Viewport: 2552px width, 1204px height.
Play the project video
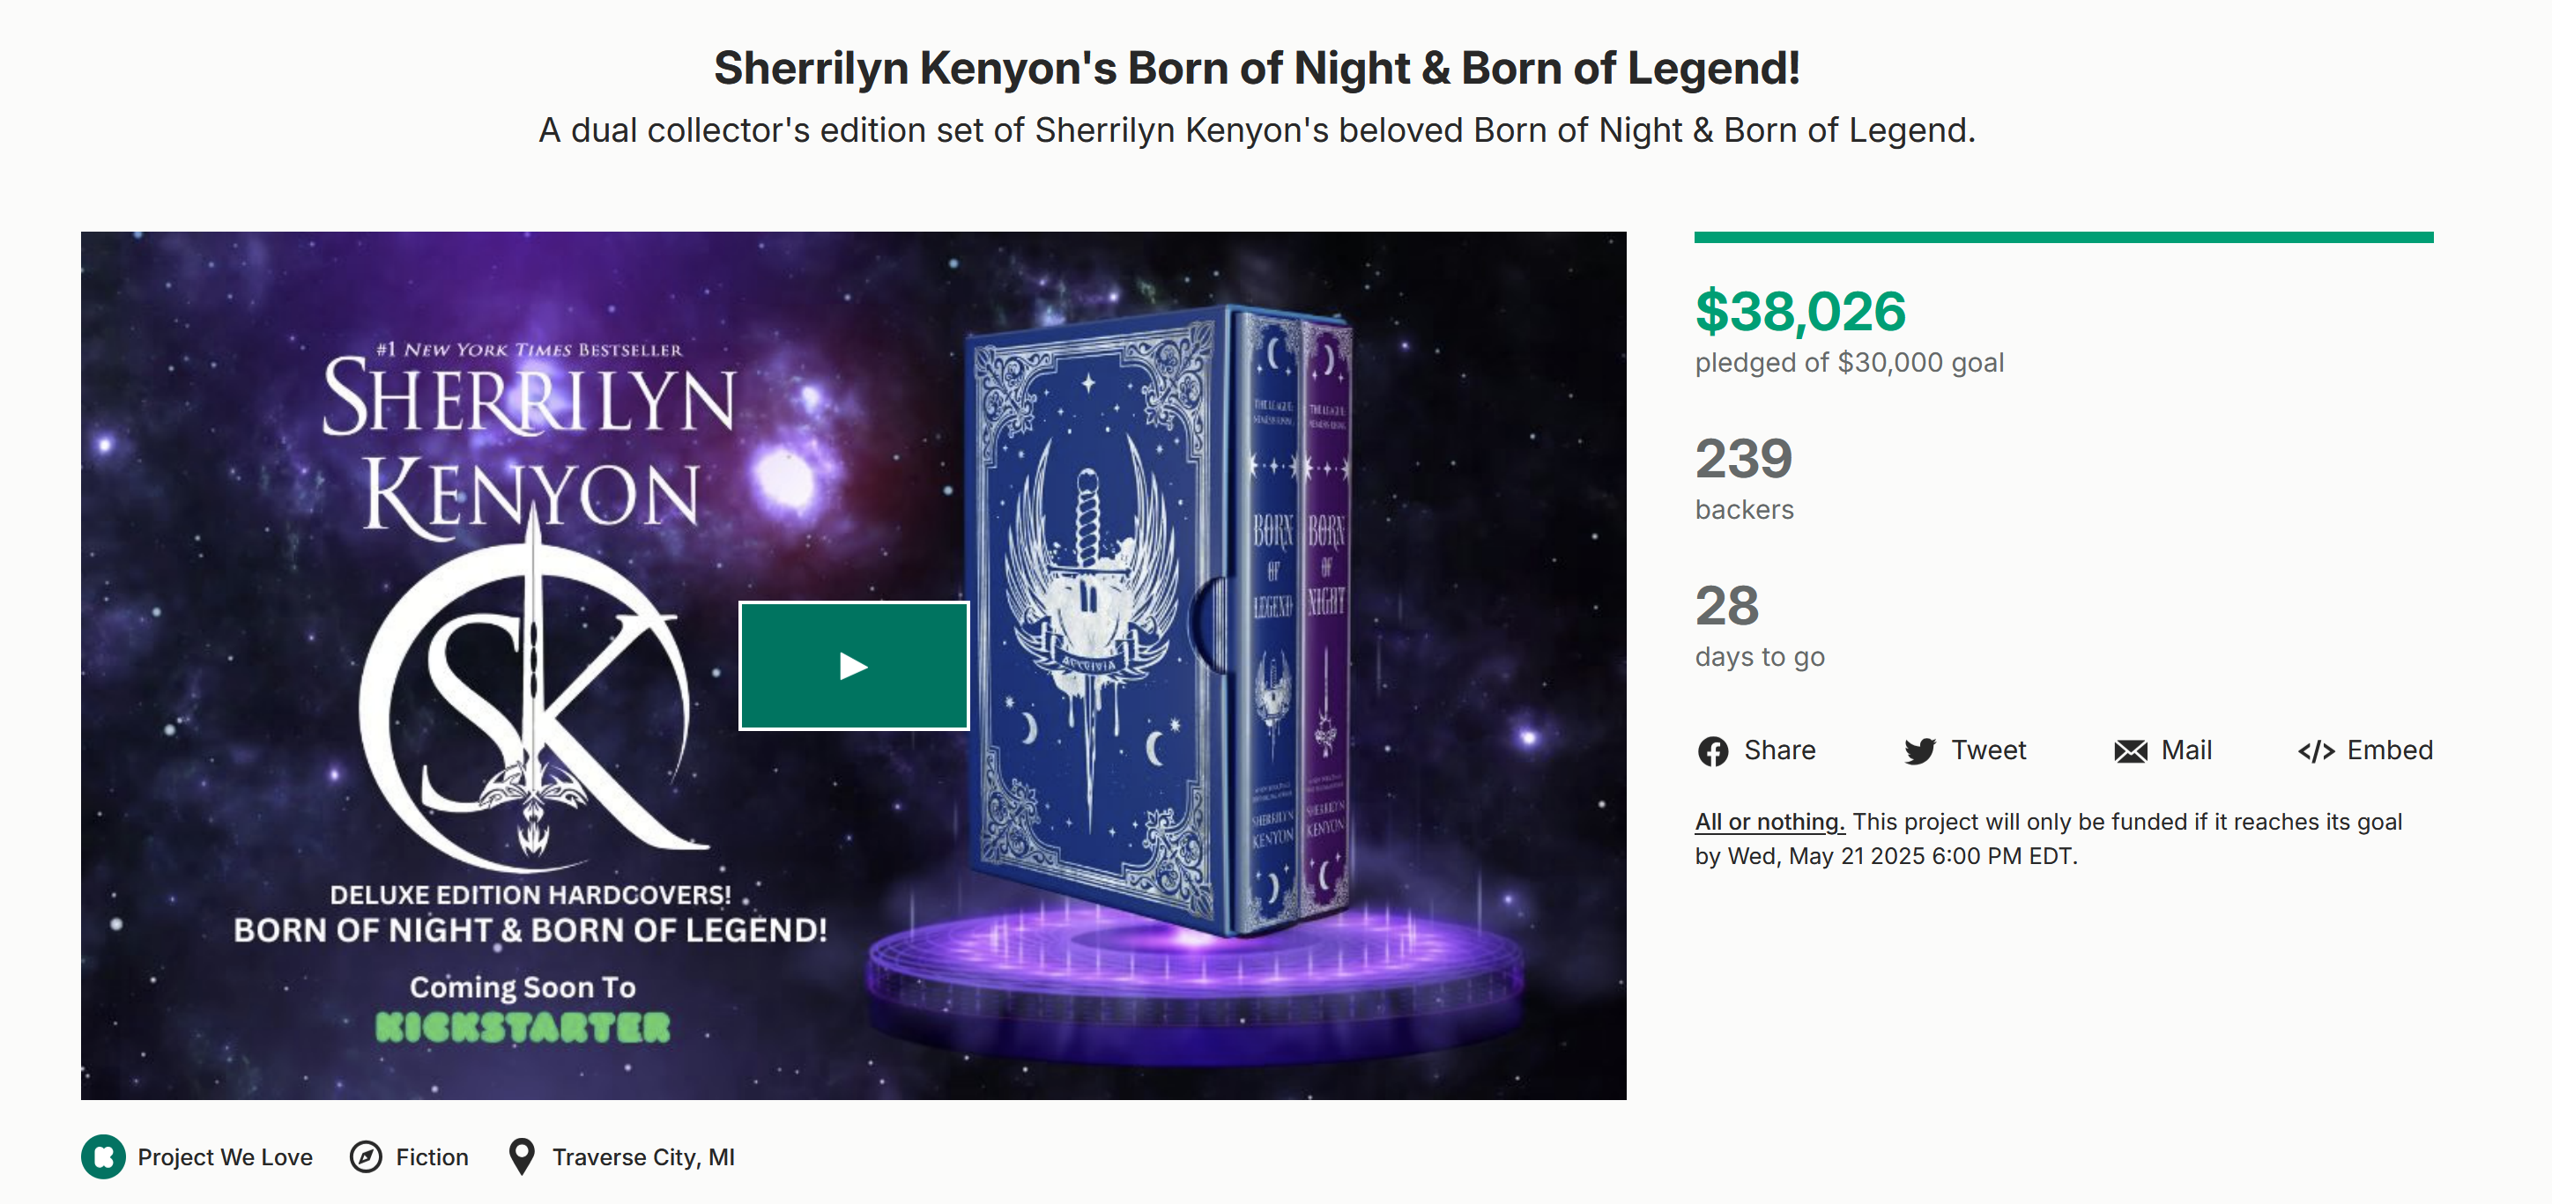853,665
